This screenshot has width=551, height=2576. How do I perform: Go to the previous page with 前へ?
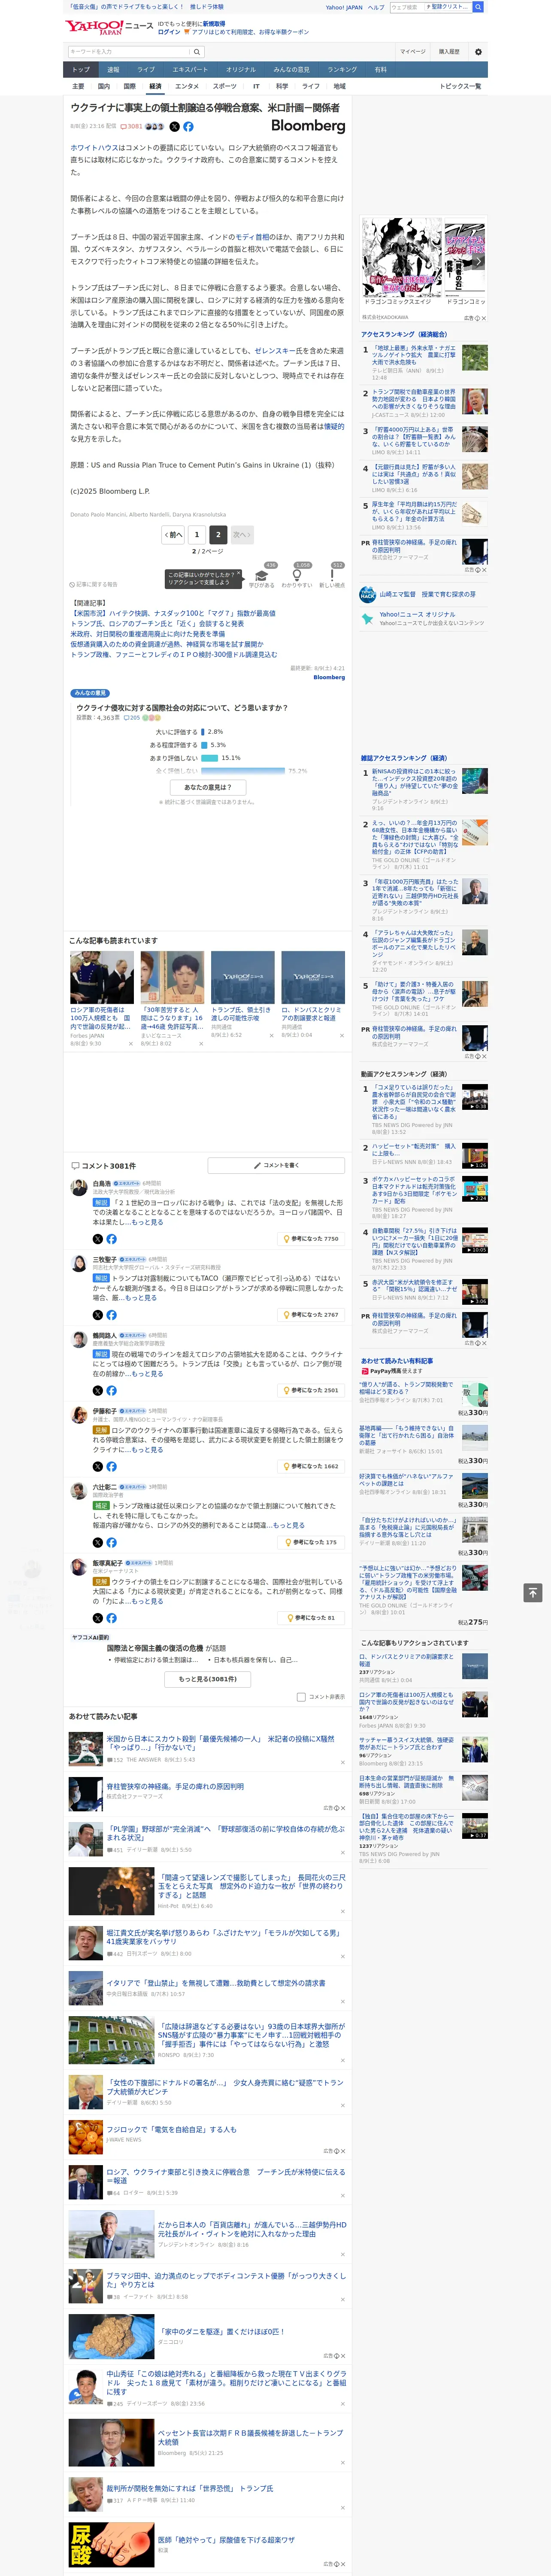click(173, 535)
